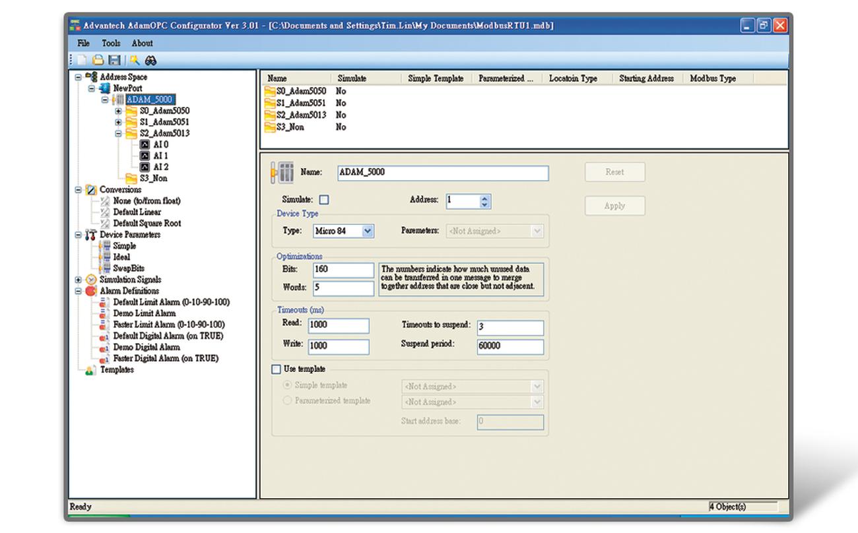This screenshot has height=533, width=858.
Task: Click the Conversions category icon
Action: pyautogui.click(x=92, y=190)
